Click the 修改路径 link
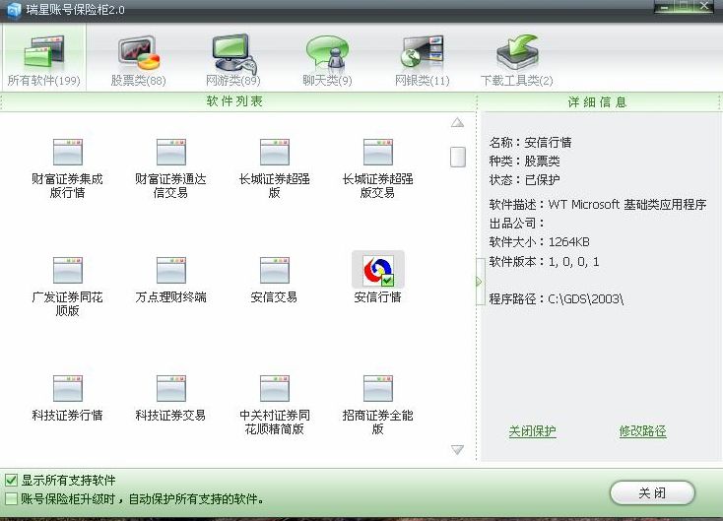 point(642,431)
